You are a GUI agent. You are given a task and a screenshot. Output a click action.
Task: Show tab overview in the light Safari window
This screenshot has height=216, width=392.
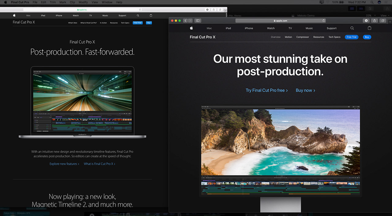[220, 10]
